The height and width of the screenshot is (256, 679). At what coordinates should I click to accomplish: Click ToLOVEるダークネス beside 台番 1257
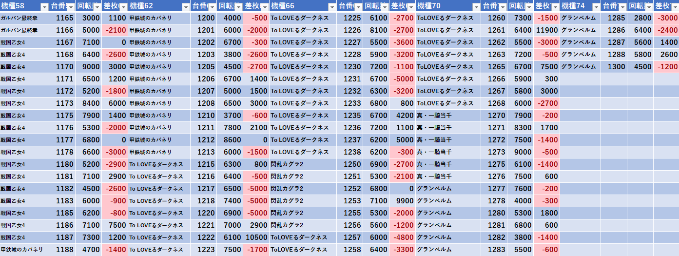[303, 237]
